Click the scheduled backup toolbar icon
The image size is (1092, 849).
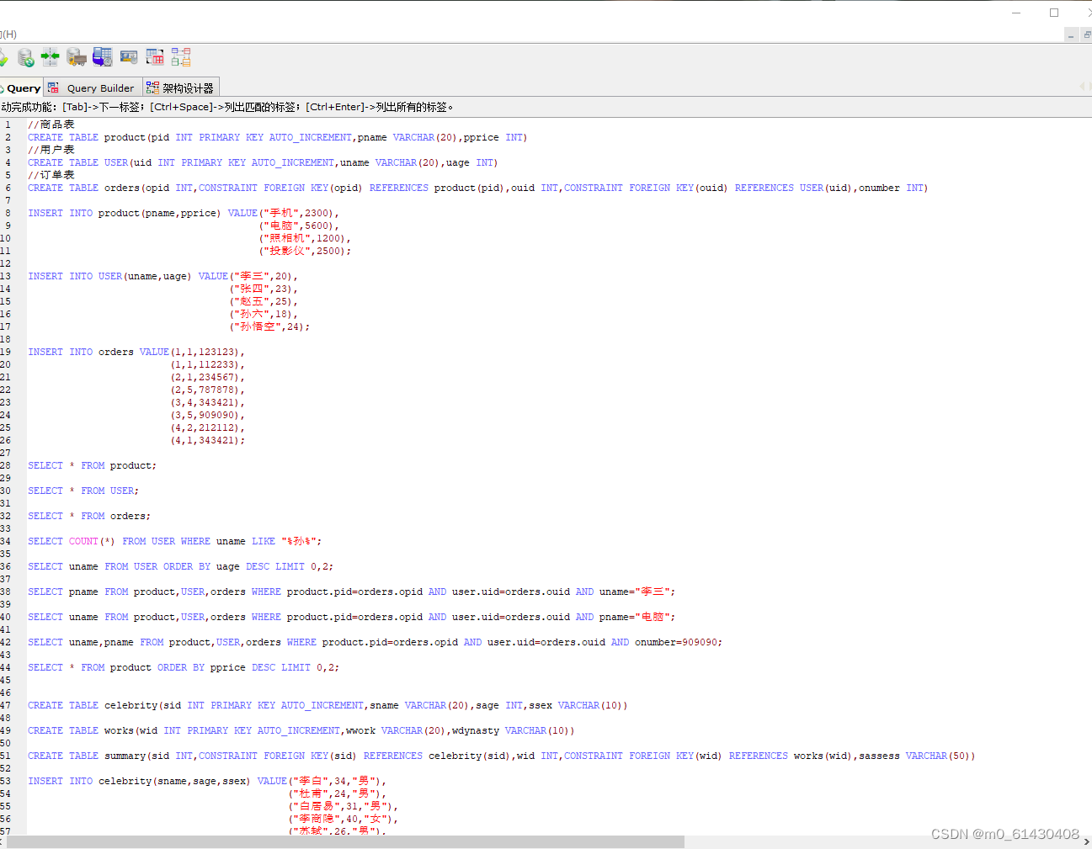103,56
